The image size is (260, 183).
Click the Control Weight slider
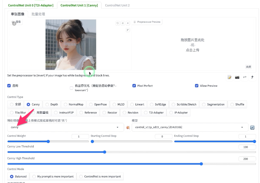tap(48, 142)
